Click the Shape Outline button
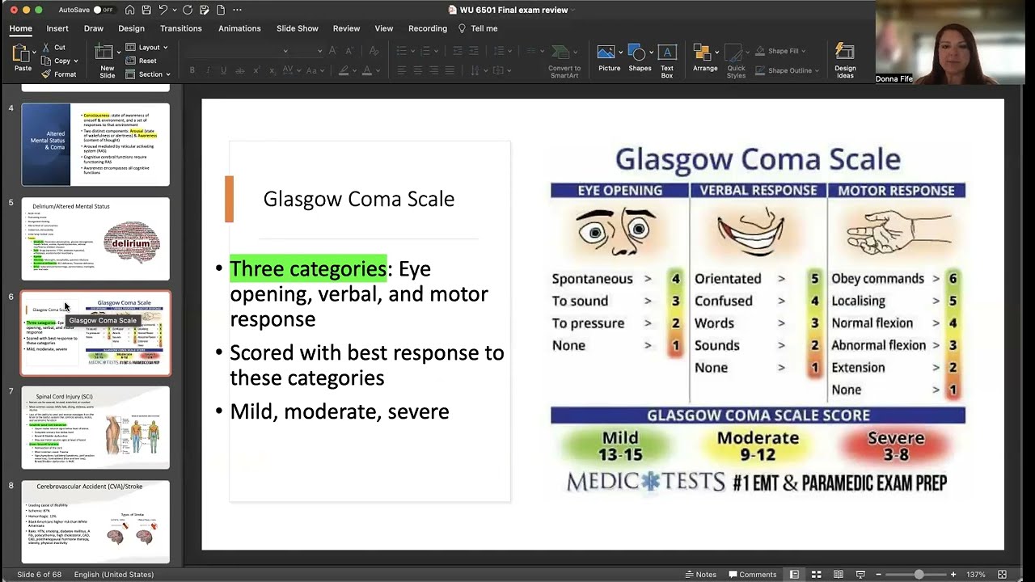This screenshot has width=1035, height=582. point(788,70)
